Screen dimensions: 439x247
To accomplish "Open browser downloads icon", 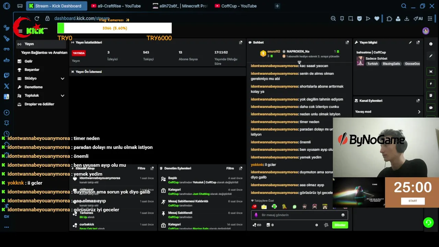I will coord(407,19).
